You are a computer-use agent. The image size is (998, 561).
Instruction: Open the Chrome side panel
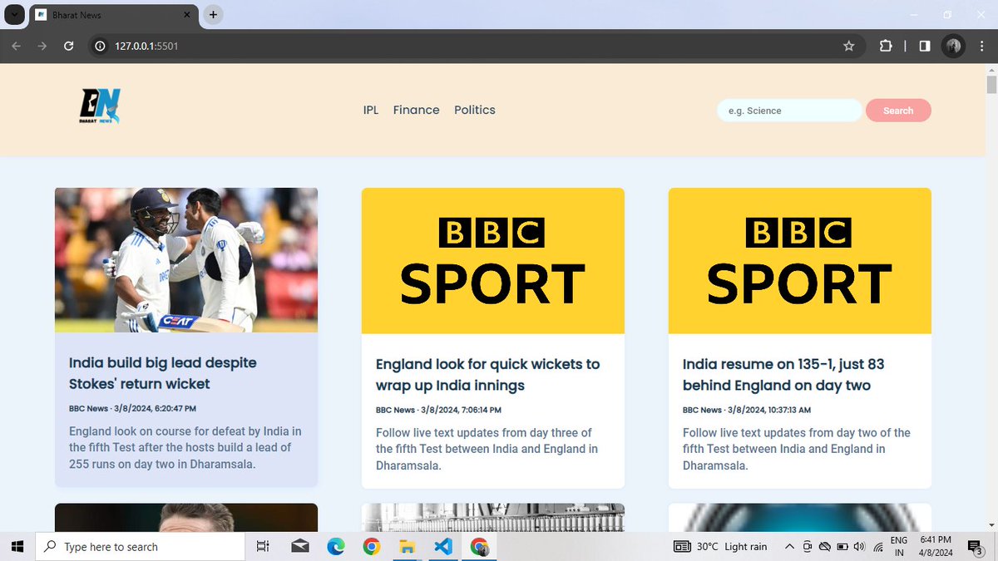click(925, 46)
